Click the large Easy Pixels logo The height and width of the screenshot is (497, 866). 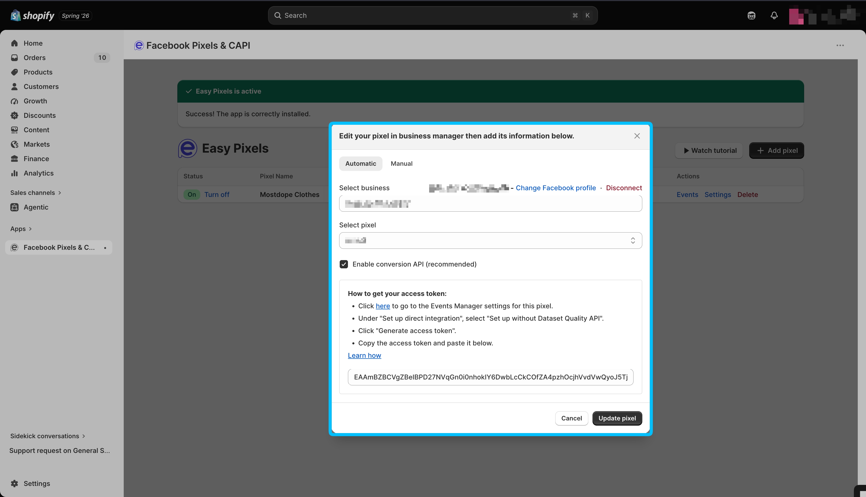188,148
